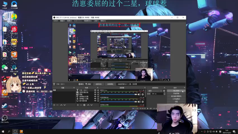Viewport: 238px width, 134px height.
Task: Pop out the 来源 sources dock icon
Action: (98, 88)
